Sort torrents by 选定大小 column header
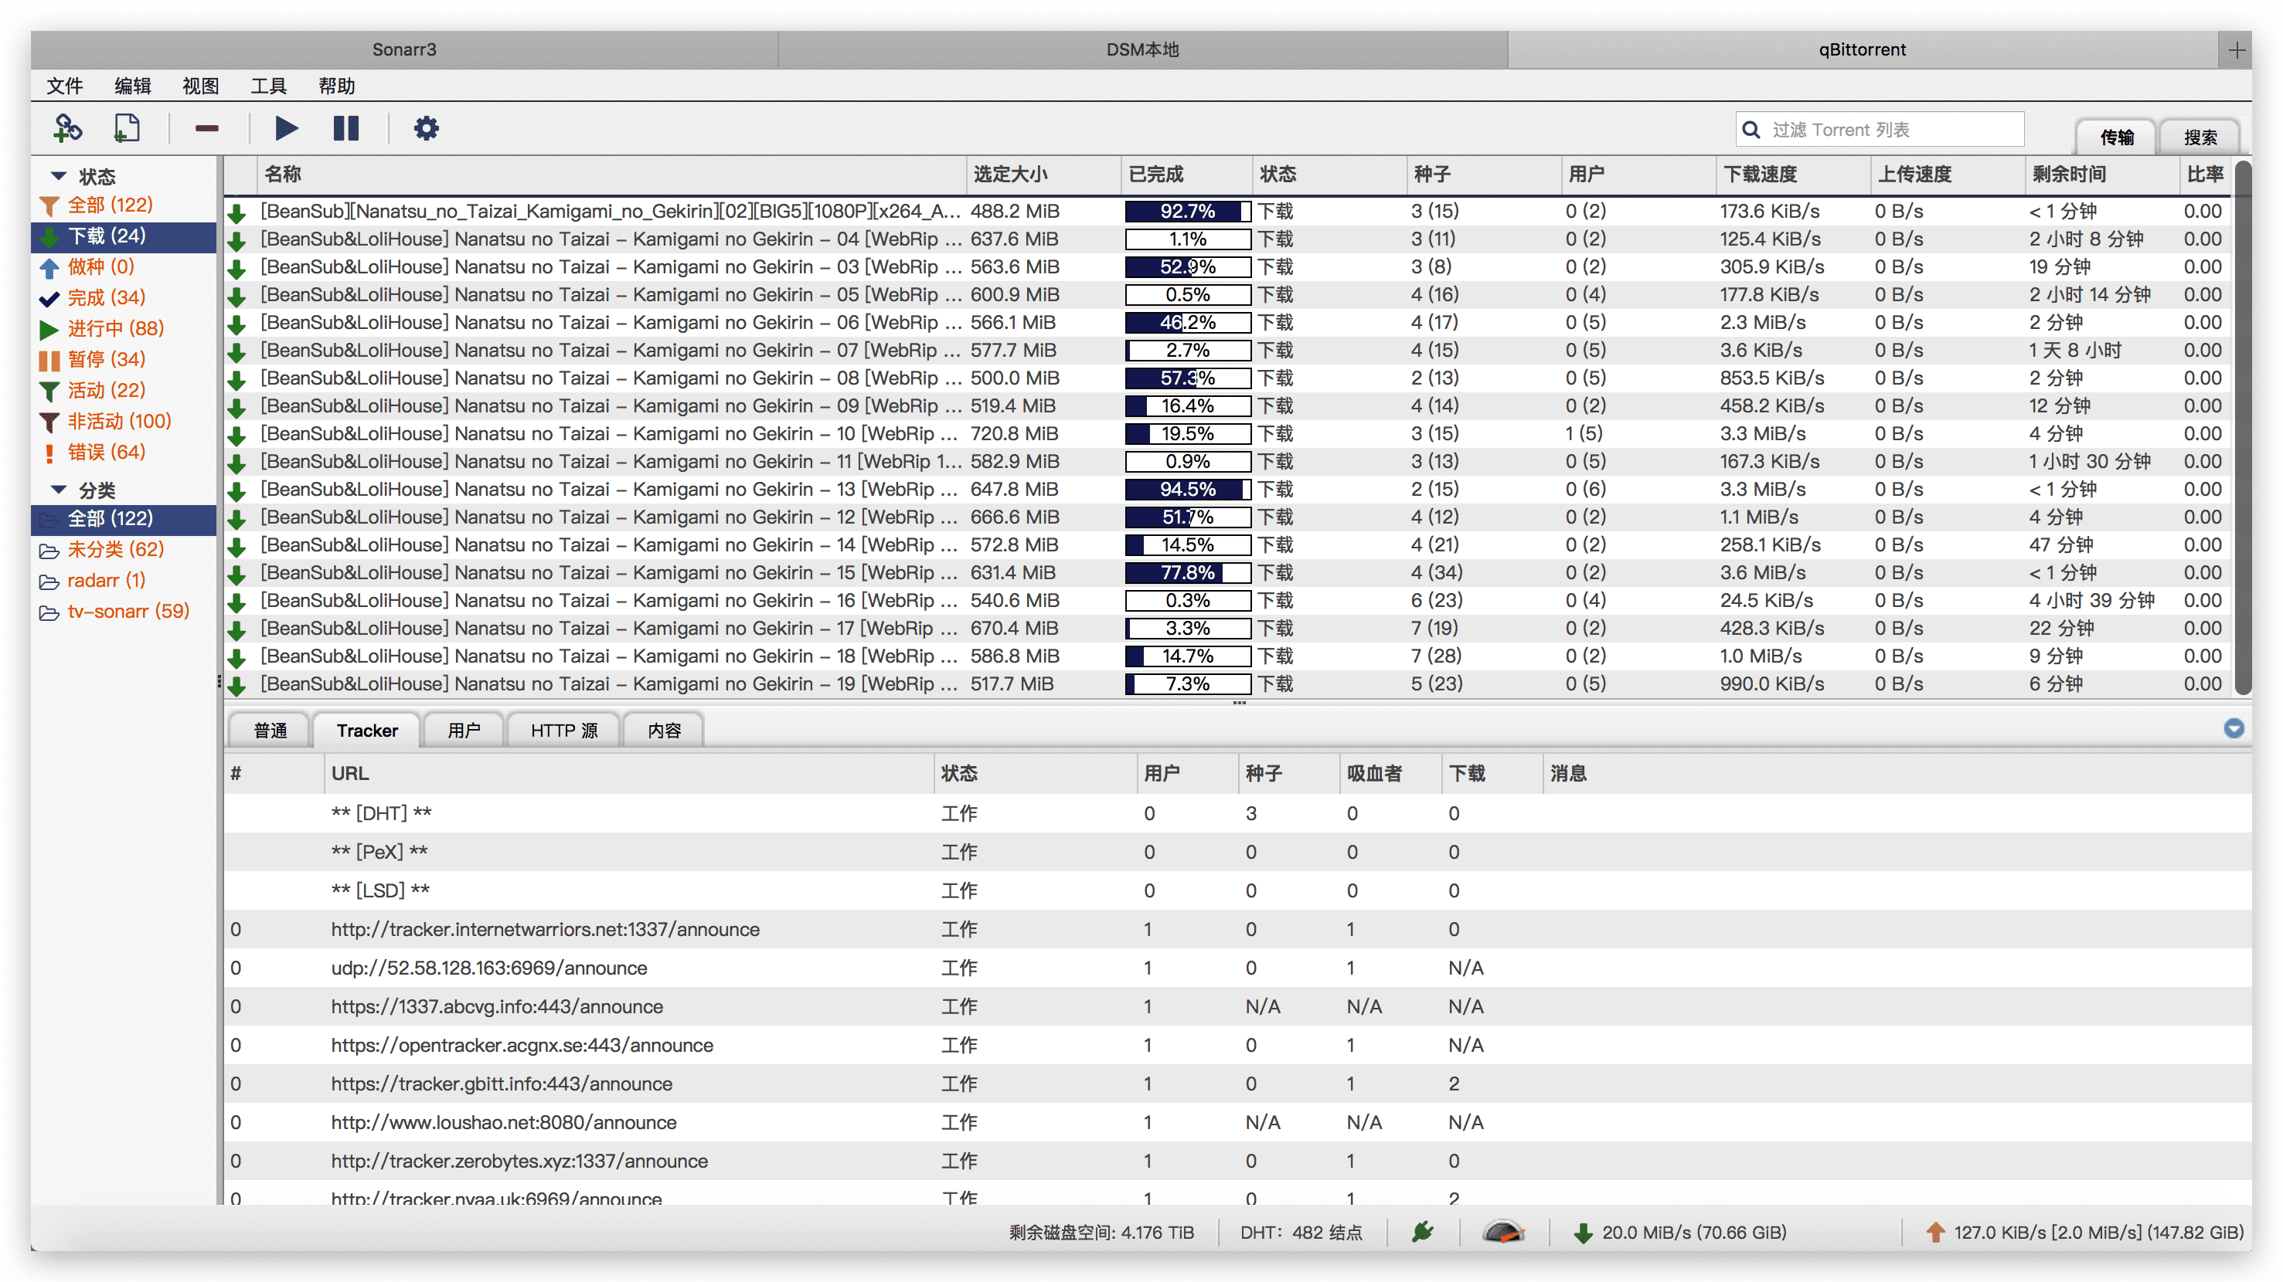The width and height of the screenshot is (2283, 1282). pyautogui.click(x=1043, y=175)
